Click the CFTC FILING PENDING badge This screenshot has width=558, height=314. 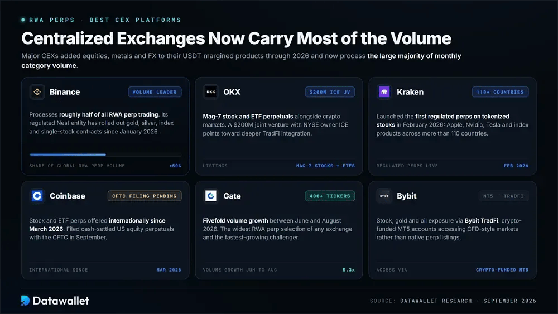point(145,196)
